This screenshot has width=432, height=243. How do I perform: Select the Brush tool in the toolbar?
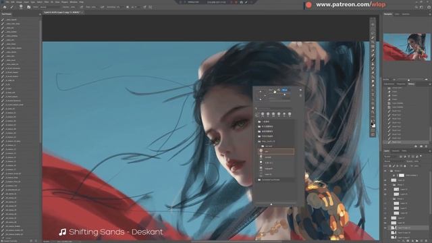point(373,59)
